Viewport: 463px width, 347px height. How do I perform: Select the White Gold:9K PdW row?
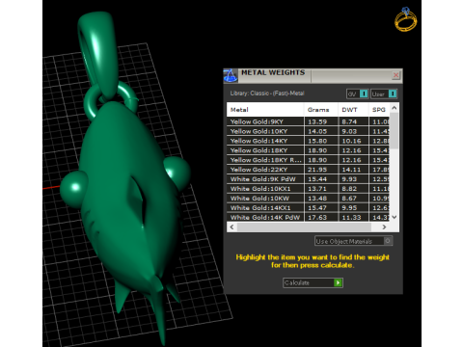[x=308, y=179]
